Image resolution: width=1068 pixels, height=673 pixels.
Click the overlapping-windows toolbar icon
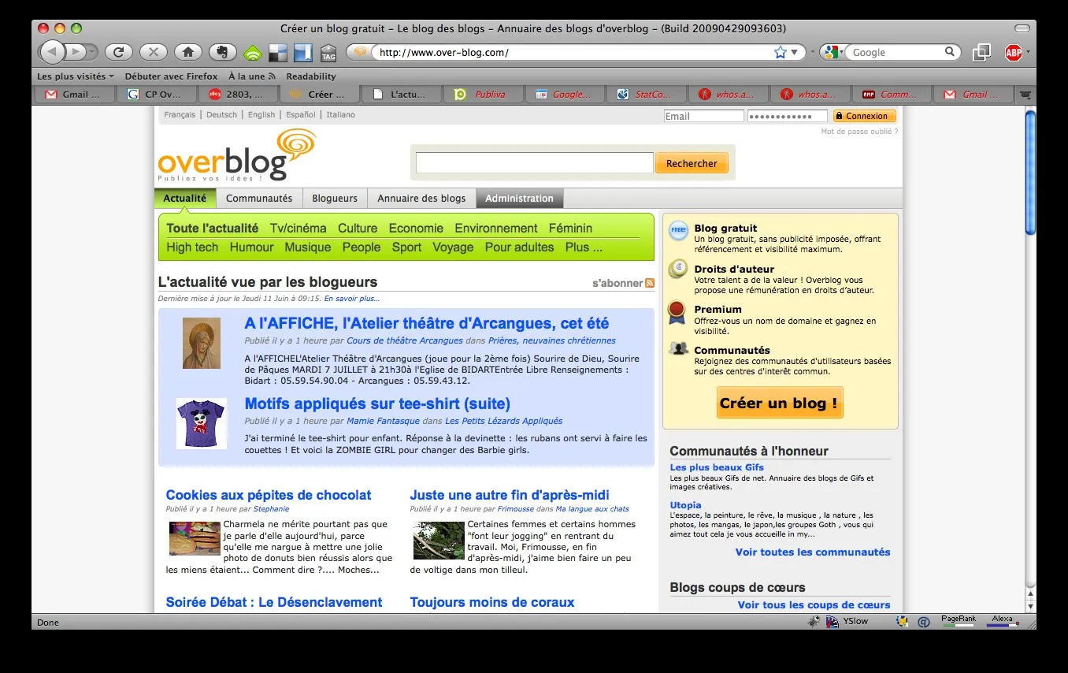tap(981, 52)
